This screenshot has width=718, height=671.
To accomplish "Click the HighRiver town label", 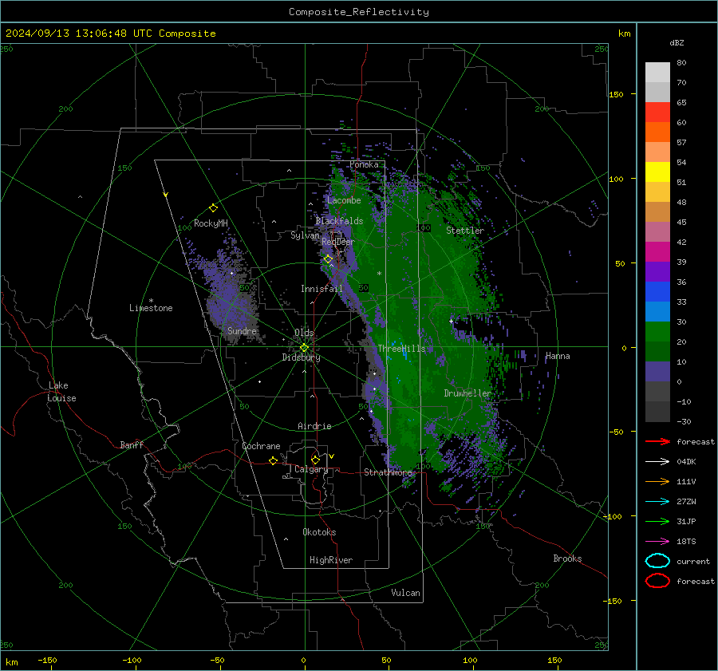I will coord(331,560).
